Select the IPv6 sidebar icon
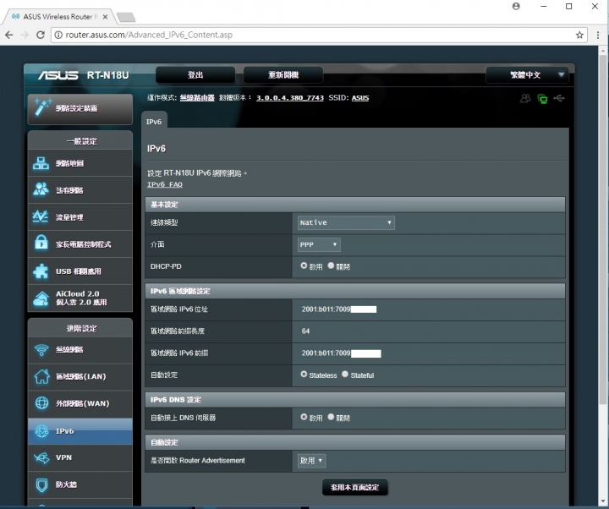 41,430
